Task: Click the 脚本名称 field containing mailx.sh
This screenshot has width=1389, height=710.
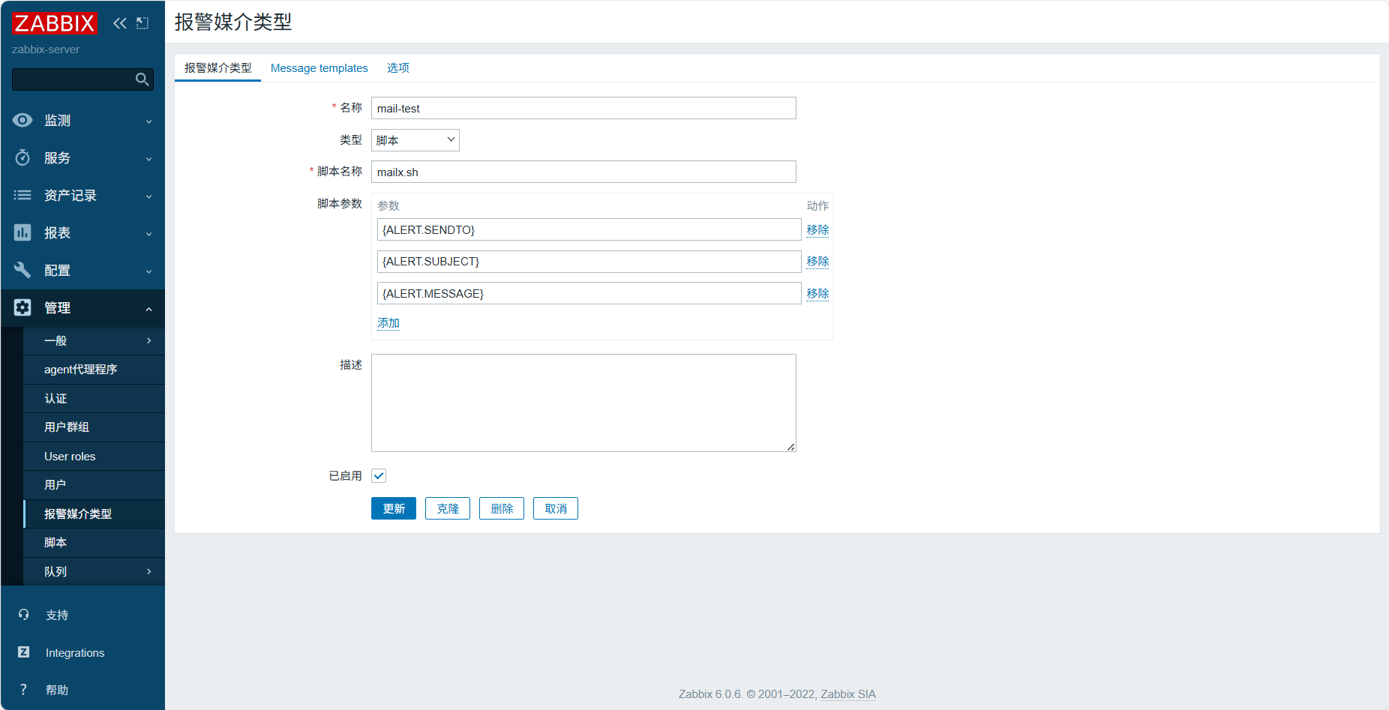Action: click(583, 172)
